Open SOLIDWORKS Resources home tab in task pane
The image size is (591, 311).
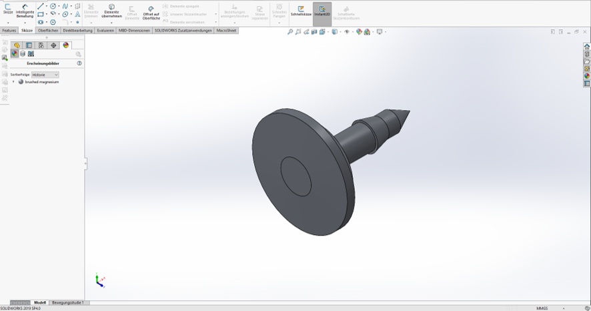(587, 46)
